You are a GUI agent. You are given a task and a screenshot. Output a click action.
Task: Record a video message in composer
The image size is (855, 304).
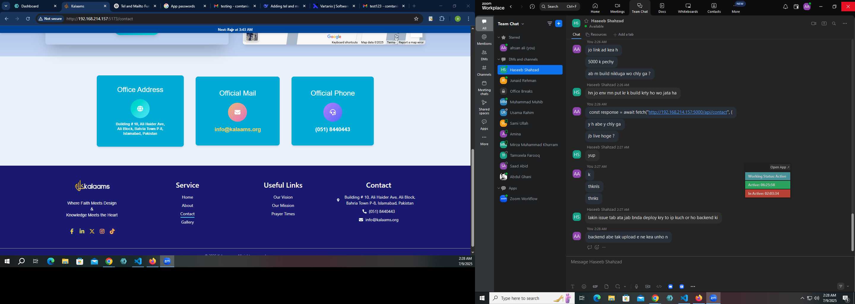pos(647,286)
